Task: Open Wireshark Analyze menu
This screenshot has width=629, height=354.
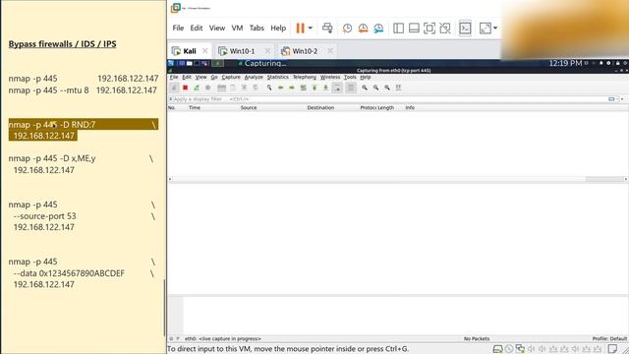Action: coord(254,77)
